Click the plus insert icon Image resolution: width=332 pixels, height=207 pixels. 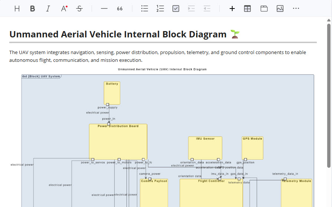tap(232, 9)
